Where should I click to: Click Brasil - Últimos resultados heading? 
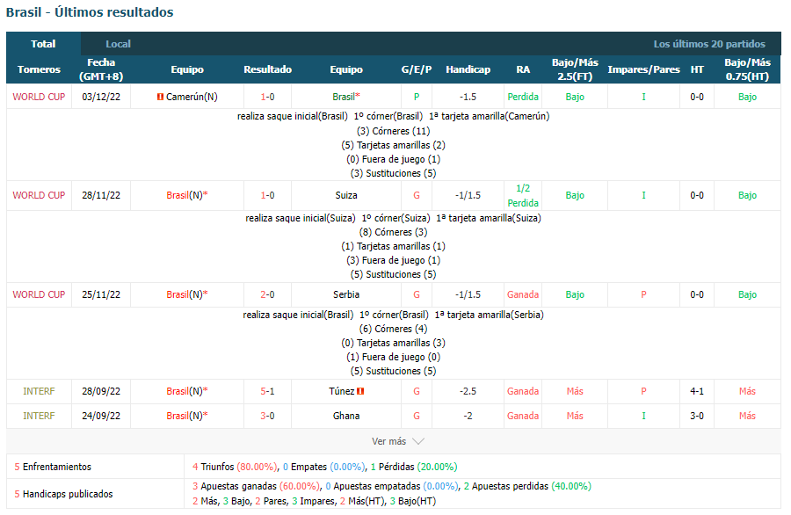[x=90, y=12]
